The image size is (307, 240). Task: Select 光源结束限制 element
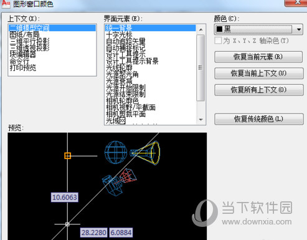(x=126, y=94)
